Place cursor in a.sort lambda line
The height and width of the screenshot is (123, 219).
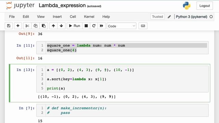77,79
